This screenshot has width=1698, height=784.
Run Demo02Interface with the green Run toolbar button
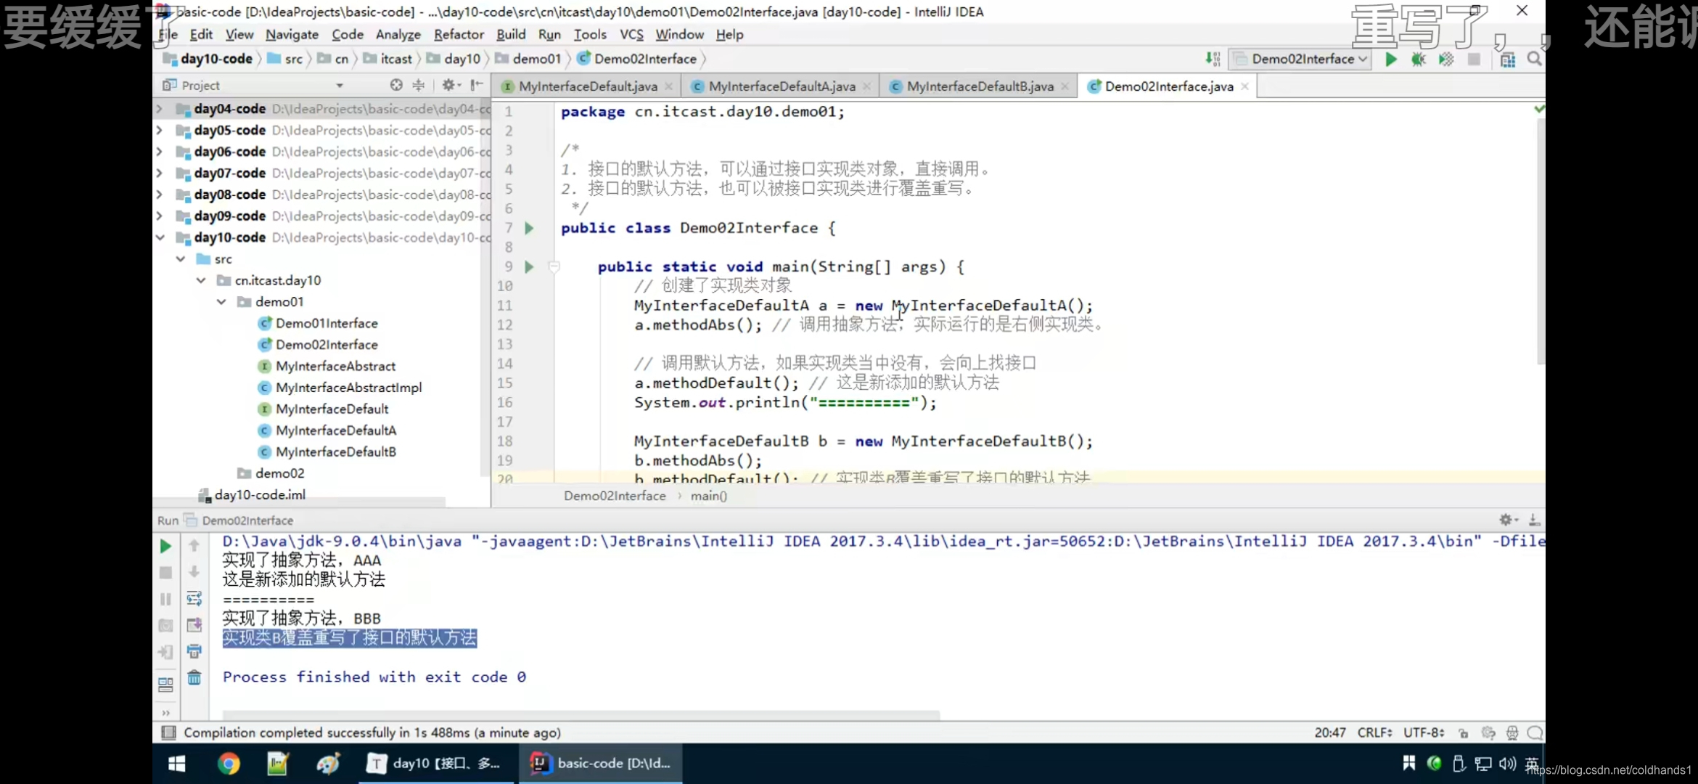tap(1390, 59)
